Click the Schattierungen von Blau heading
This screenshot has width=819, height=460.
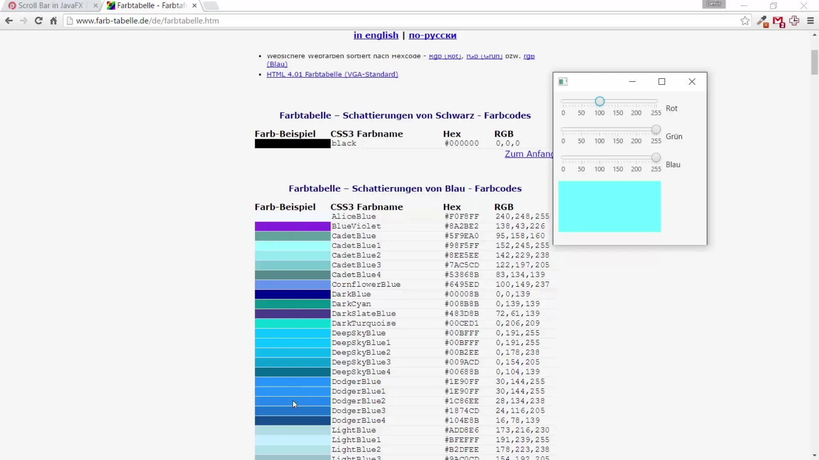point(405,189)
